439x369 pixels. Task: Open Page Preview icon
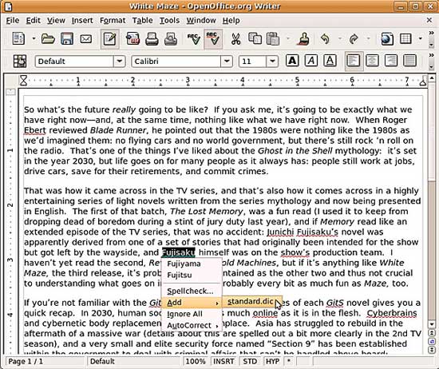171,38
